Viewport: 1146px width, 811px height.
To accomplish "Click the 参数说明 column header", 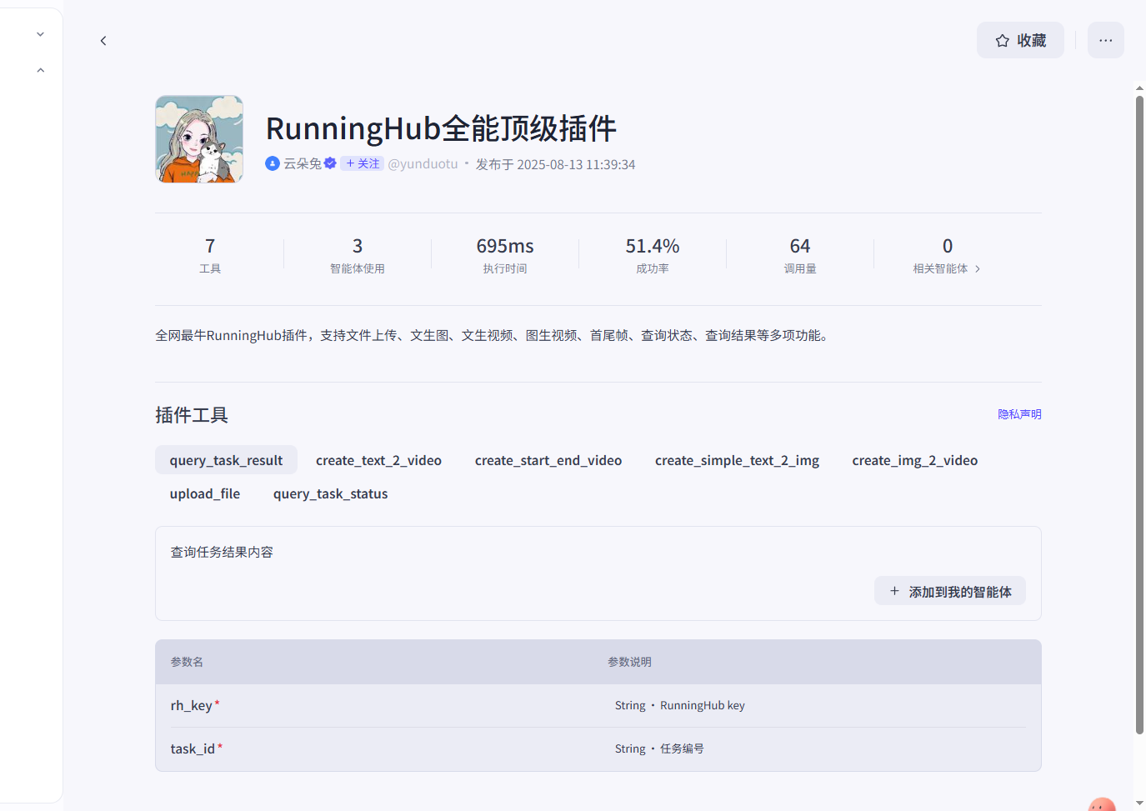I will coord(629,662).
